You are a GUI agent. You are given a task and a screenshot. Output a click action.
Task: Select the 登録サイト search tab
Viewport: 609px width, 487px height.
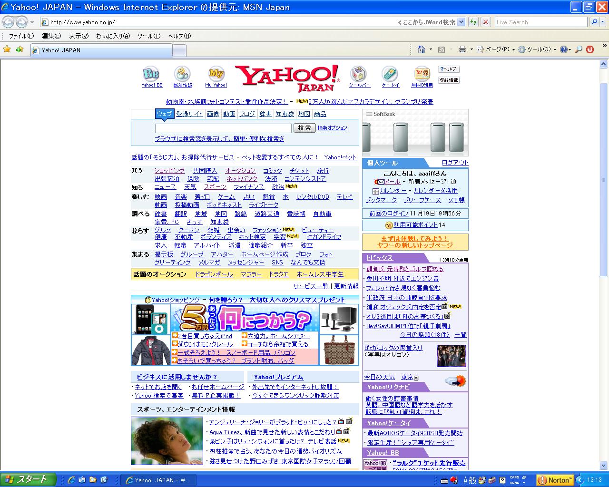coord(190,114)
